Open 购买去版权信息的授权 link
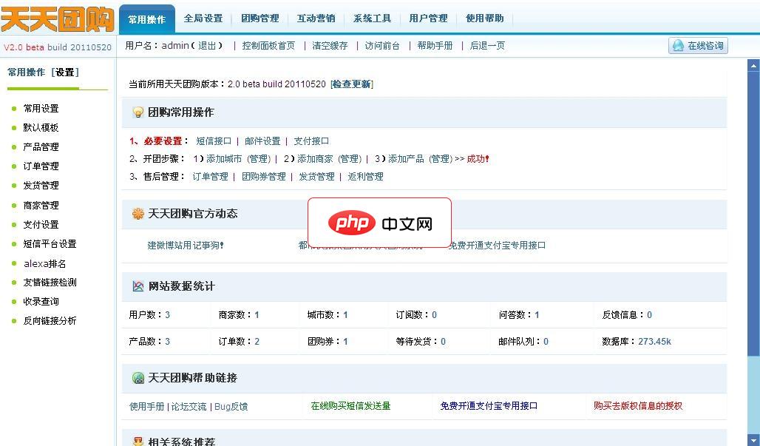This screenshot has width=760, height=446. click(x=638, y=406)
